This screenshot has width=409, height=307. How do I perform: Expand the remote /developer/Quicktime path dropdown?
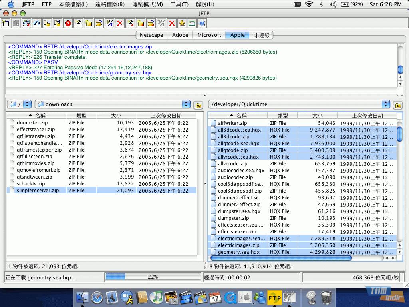[x=385, y=104]
